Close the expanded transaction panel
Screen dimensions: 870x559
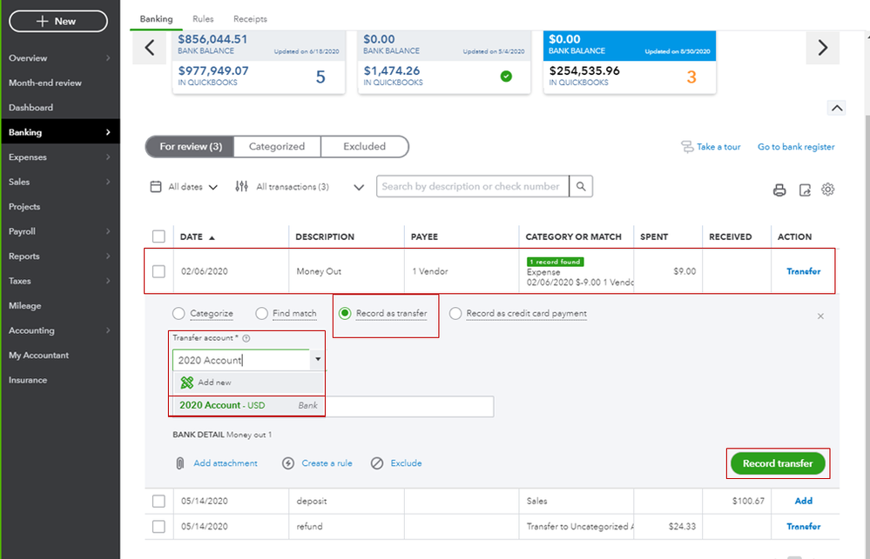point(820,316)
